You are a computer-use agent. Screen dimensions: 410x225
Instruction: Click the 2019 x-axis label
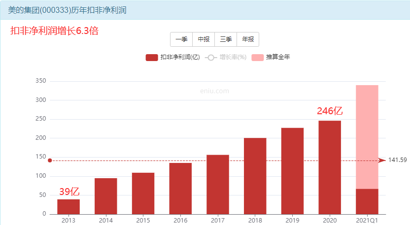[292, 220]
